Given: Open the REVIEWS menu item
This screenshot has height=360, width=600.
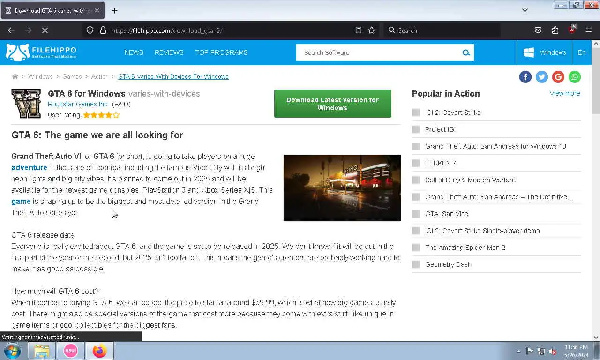Looking at the screenshot, I should click(169, 52).
